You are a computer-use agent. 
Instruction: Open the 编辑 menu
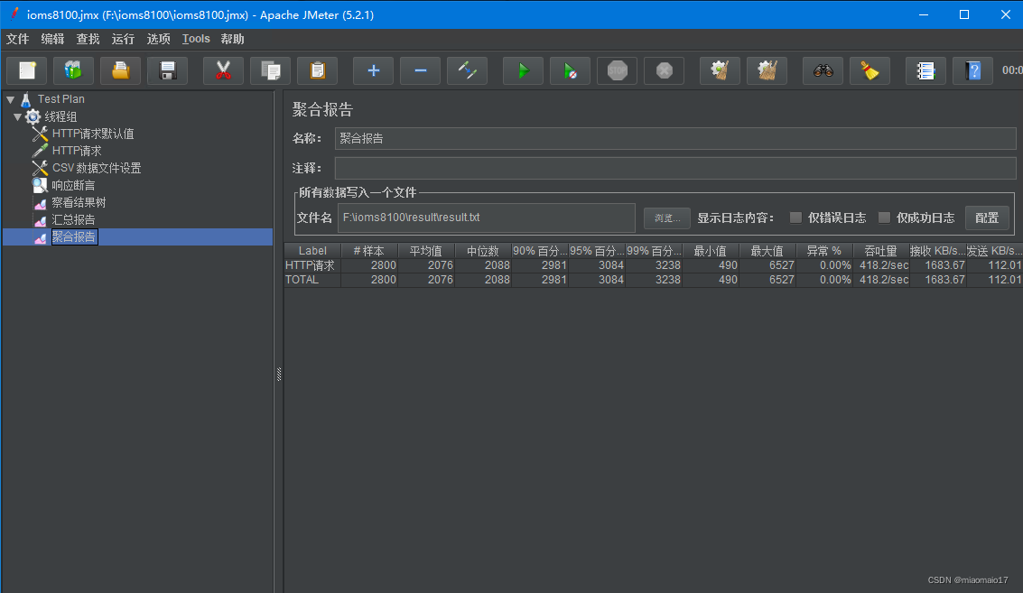point(53,39)
